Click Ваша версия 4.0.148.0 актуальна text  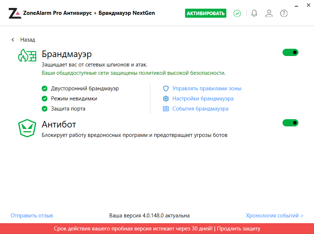[149, 216]
